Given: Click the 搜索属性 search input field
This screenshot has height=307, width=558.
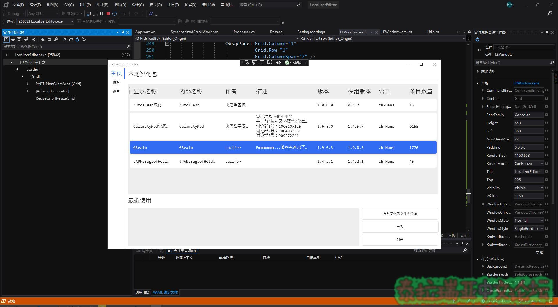Looking at the screenshot, I should (512, 63).
